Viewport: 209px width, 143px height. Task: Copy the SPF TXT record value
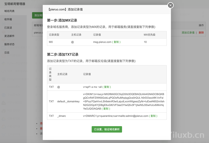click(x=107, y=87)
